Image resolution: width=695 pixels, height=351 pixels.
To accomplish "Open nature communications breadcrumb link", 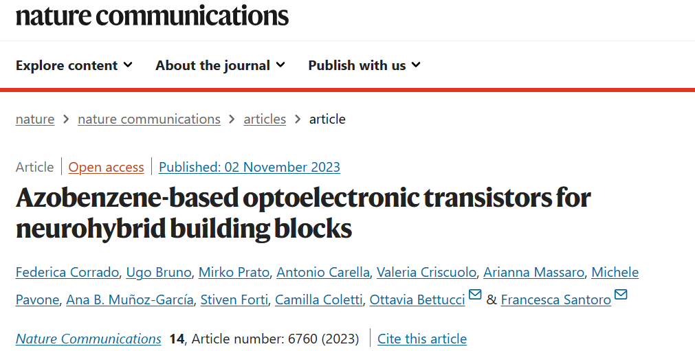I will [x=149, y=119].
